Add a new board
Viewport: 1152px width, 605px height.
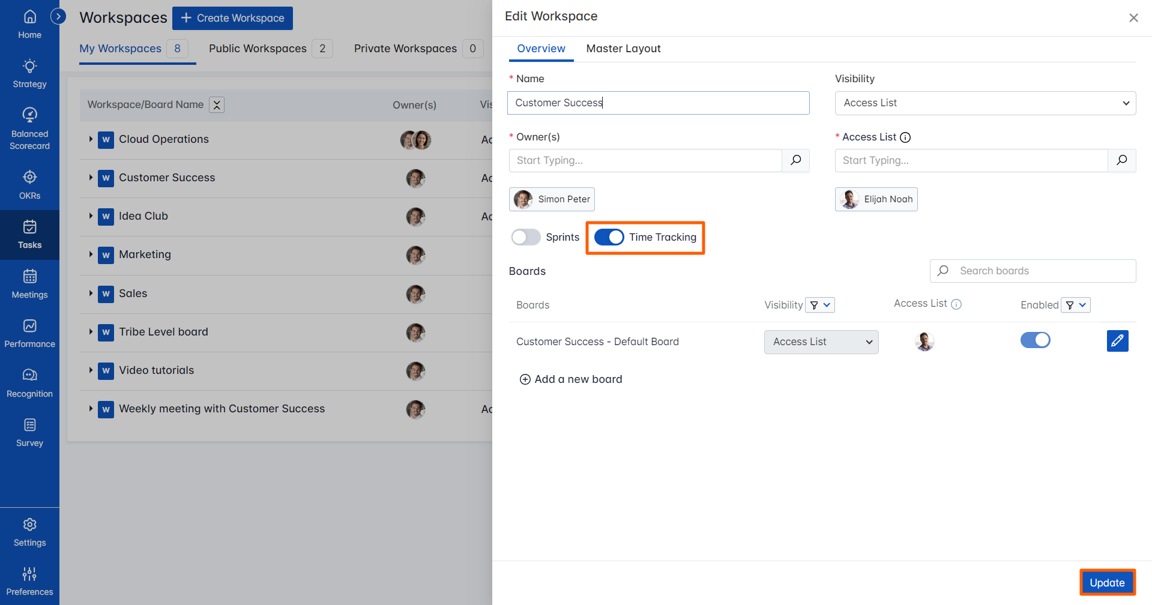click(x=570, y=379)
